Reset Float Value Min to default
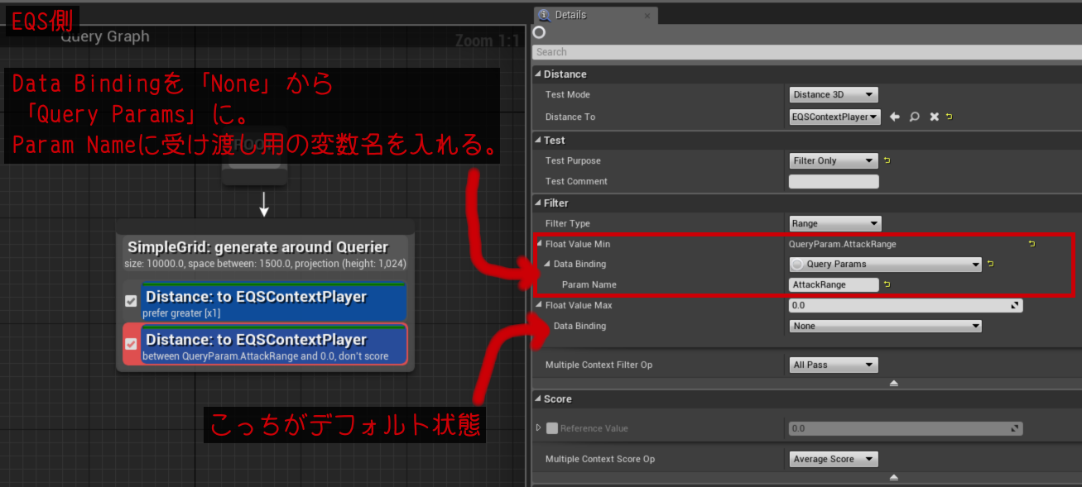1082x487 pixels. [x=1032, y=245]
